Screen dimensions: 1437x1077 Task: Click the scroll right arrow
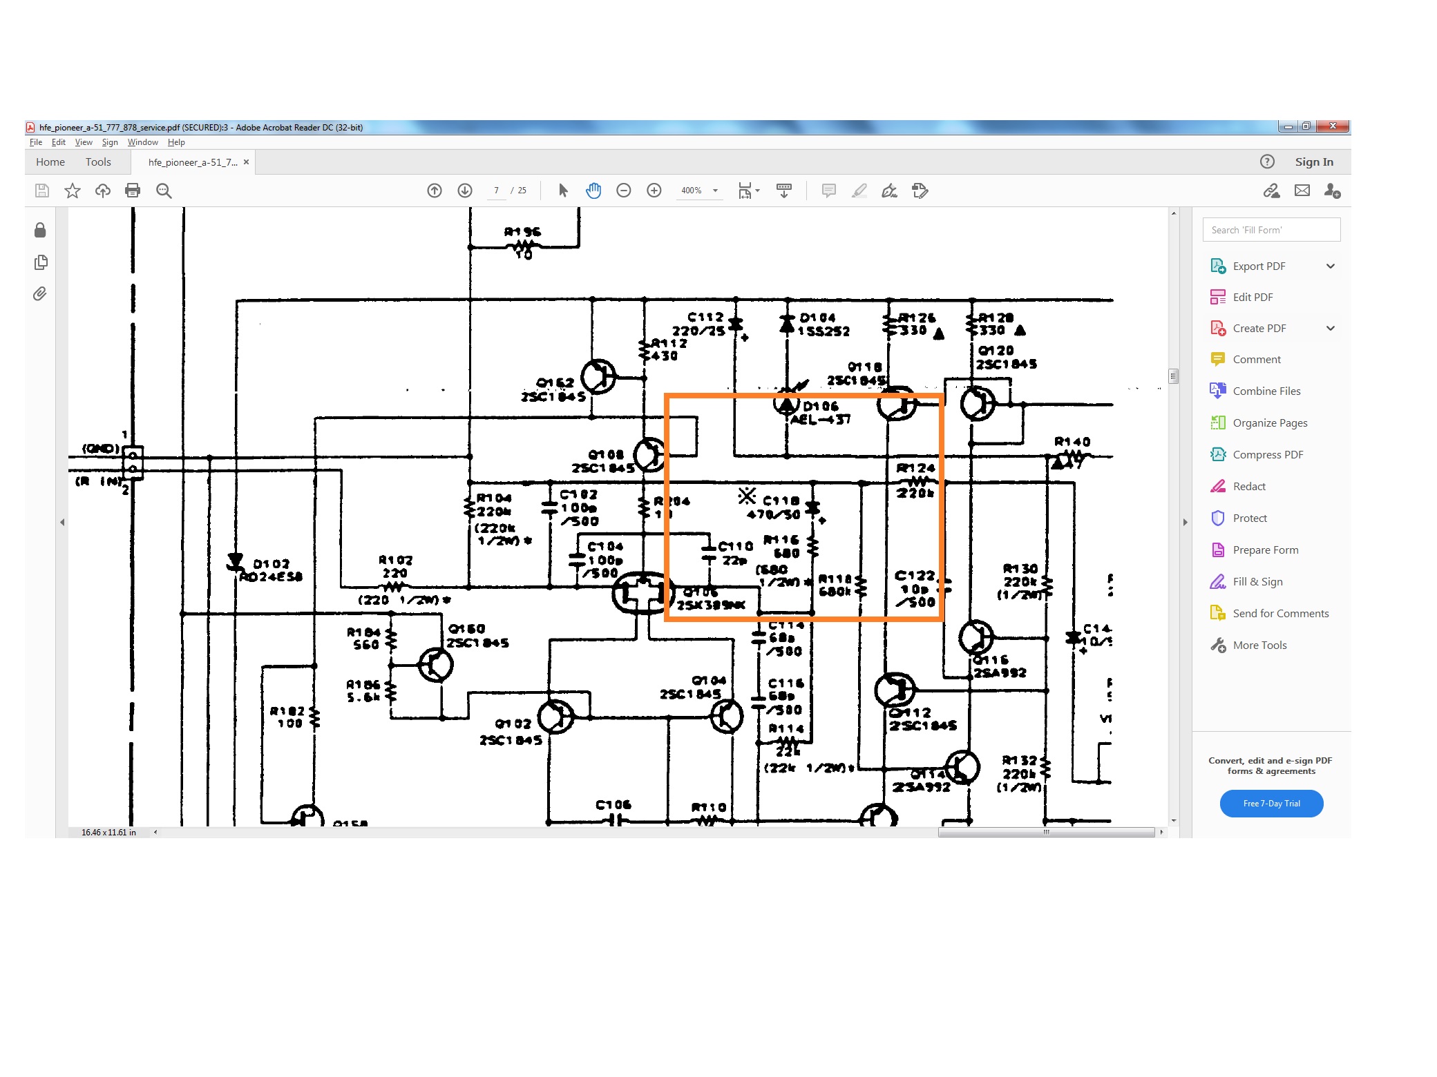[x=1162, y=833]
